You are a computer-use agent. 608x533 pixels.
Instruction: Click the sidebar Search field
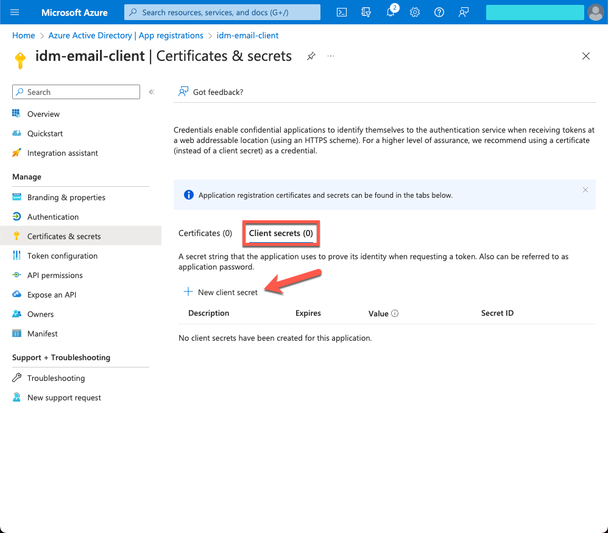[76, 92]
